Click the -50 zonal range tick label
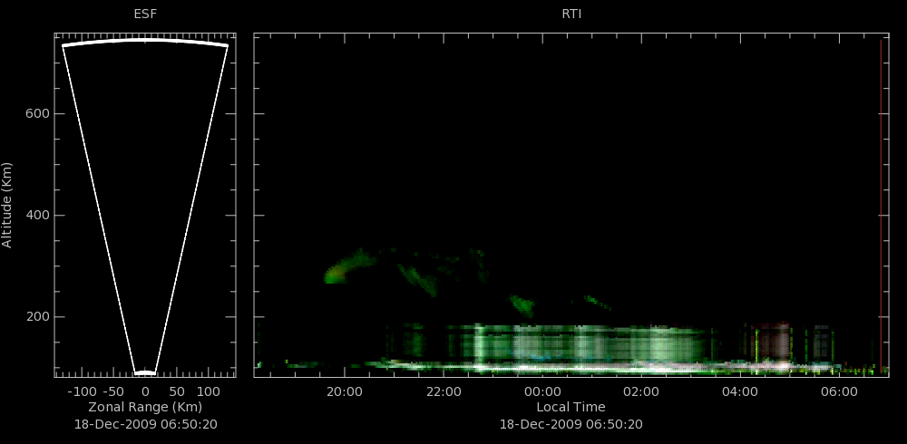907x444 pixels. [114, 392]
